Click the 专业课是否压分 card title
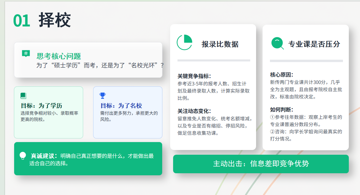Image resolution: width=360 pixels, height=195 pixels. [x=314, y=44]
